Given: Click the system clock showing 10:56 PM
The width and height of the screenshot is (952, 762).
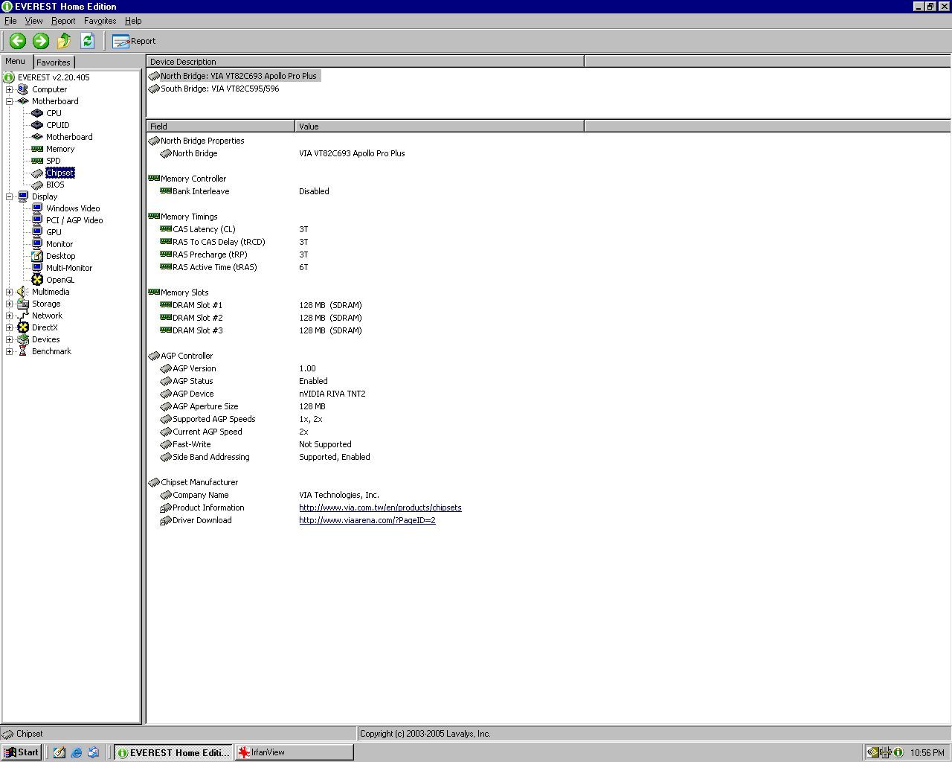Looking at the screenshot, I should coord(927,752).
